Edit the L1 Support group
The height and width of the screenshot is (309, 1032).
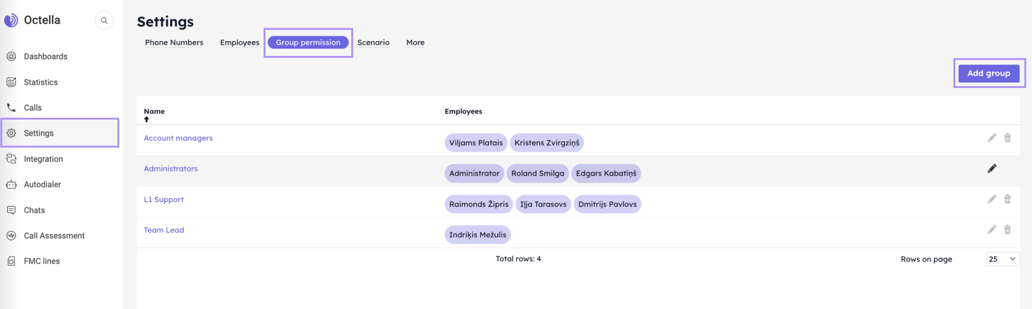991,199
